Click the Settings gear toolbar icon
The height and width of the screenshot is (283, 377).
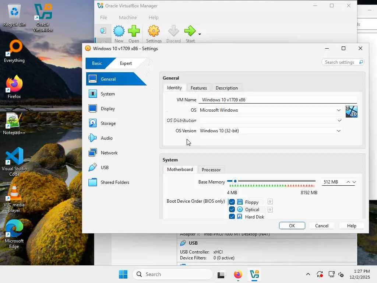click(154, 31)
